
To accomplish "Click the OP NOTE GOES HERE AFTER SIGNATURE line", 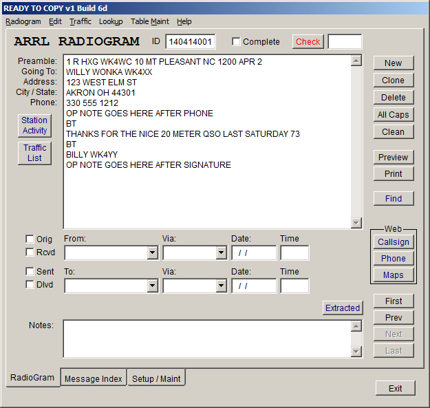I will click(149, 165).
